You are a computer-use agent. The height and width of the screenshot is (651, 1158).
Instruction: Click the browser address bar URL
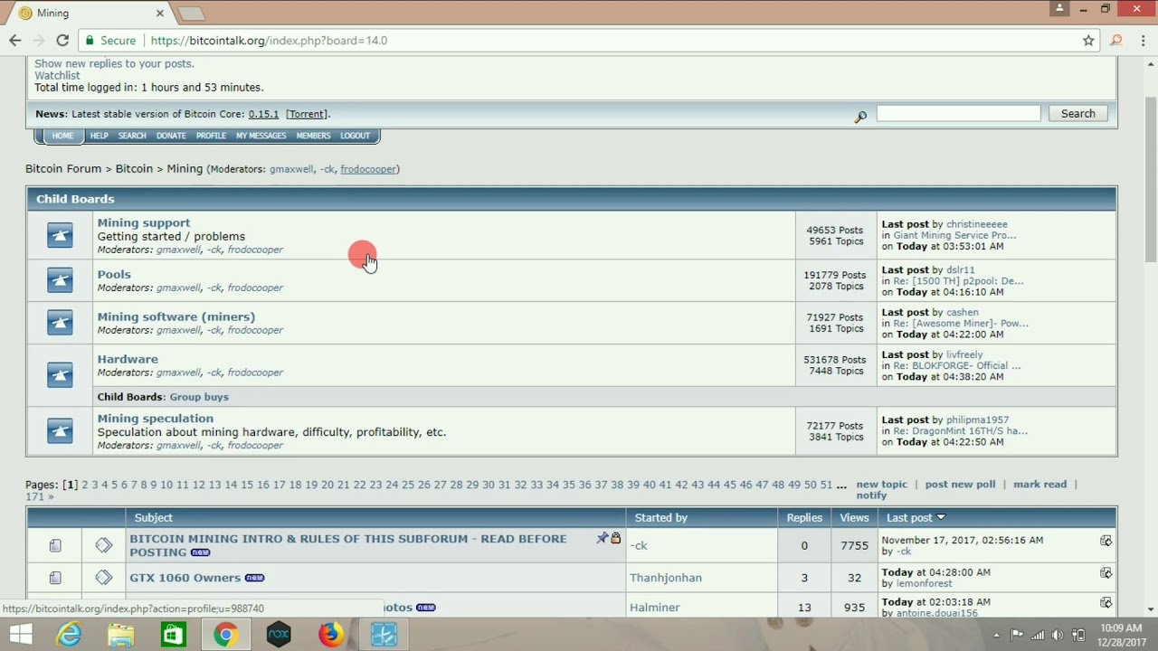point(269,41)
